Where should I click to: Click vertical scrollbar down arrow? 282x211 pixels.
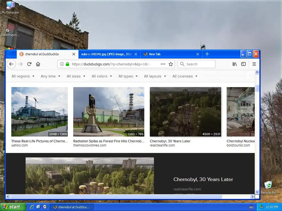[x=257, y=192]
